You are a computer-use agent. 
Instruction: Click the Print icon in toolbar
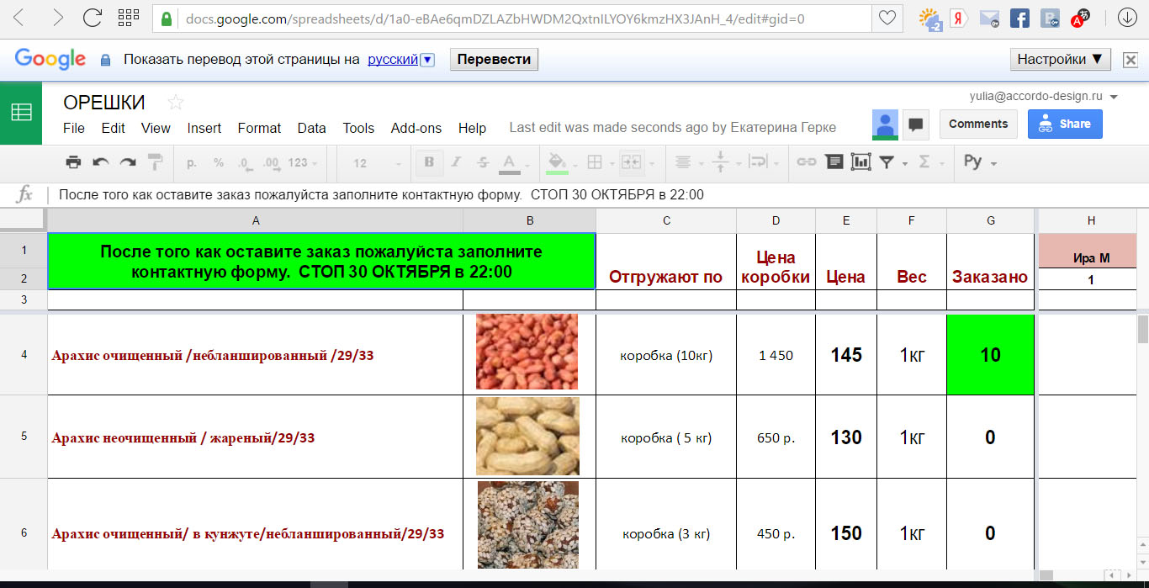coord(74,162)
